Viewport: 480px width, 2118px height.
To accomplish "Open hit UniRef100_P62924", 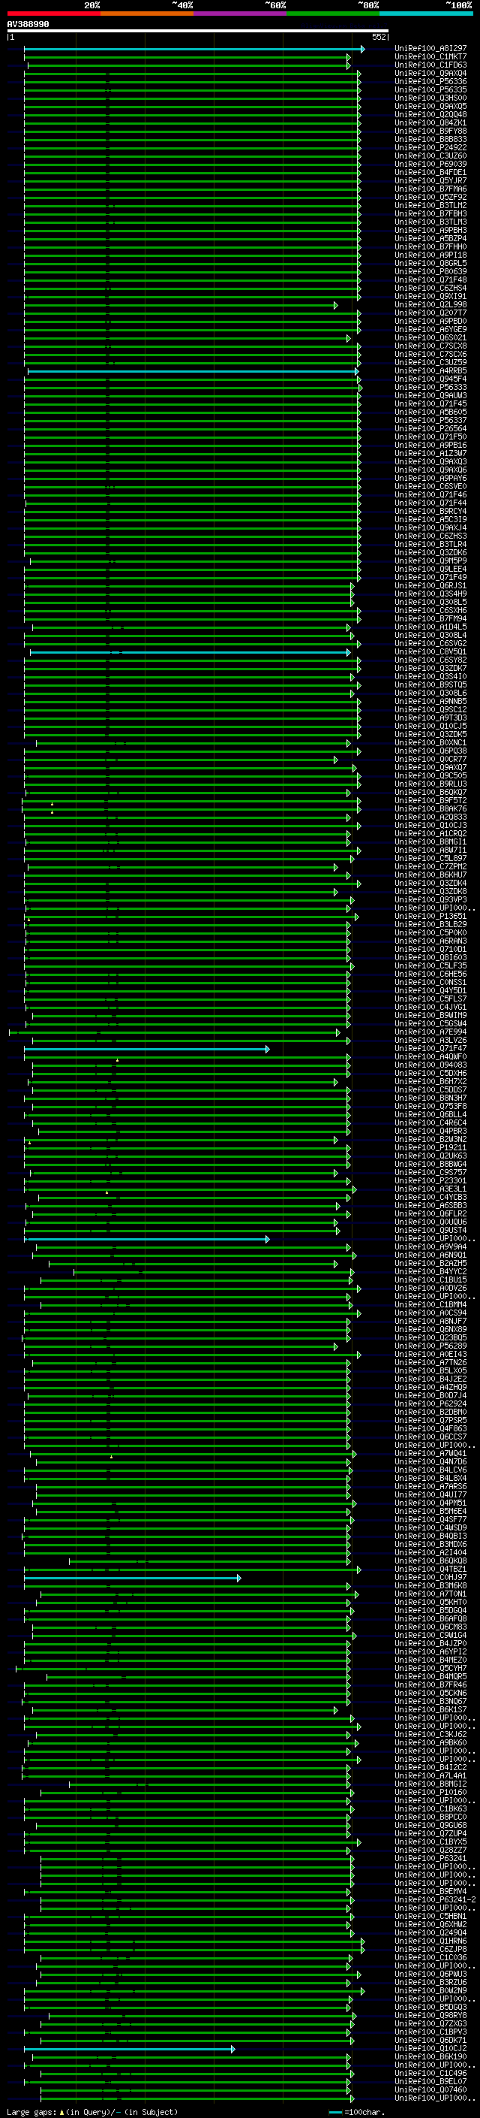I will [x=430, y=1403].
